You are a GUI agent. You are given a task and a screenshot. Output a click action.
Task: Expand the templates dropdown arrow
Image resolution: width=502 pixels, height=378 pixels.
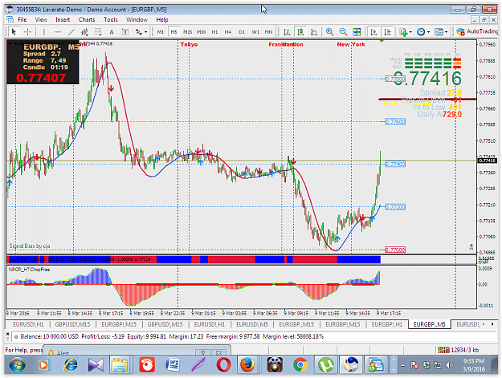pyautogui.click(x=447, y=32)
